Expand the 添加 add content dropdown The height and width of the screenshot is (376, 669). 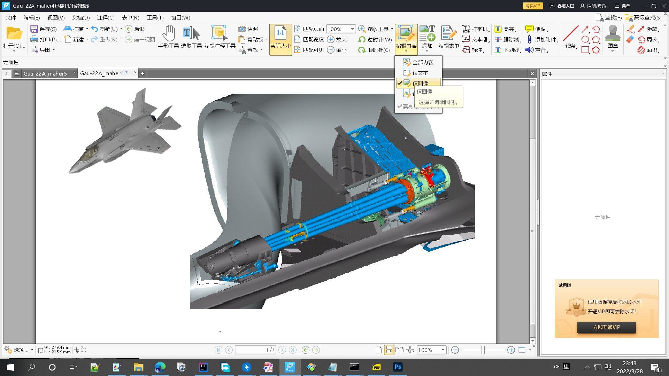(x=427, y=52)
